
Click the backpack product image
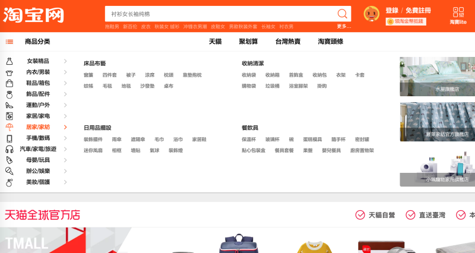(x=239, y=243)
